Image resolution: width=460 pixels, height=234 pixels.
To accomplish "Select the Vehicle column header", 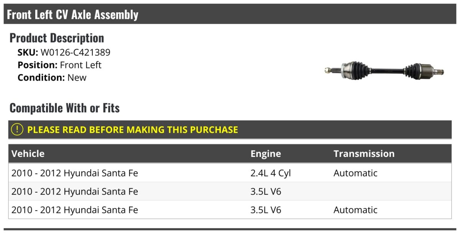I will tap(28, 154).
